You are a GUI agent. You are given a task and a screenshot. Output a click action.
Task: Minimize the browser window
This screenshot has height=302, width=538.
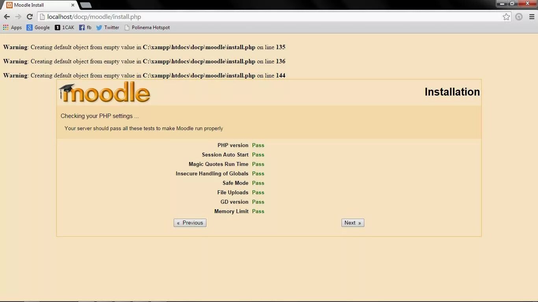coord(502,4)
